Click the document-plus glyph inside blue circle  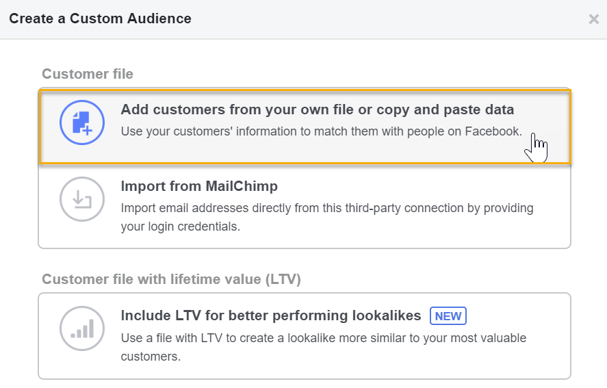pyautogui.click(x=82, y=123)
